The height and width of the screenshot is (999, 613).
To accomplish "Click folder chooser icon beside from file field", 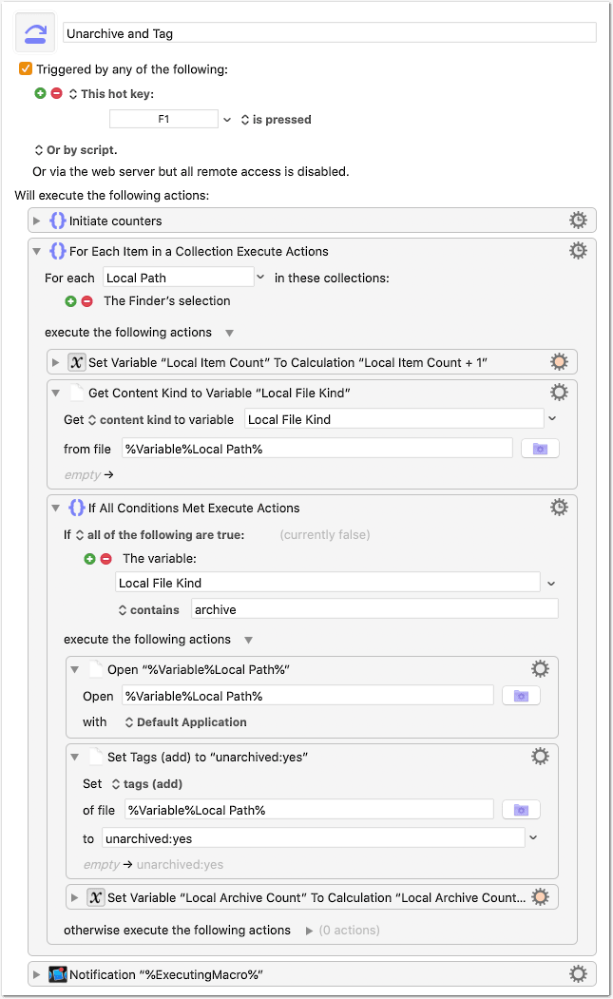I will 540,449.
